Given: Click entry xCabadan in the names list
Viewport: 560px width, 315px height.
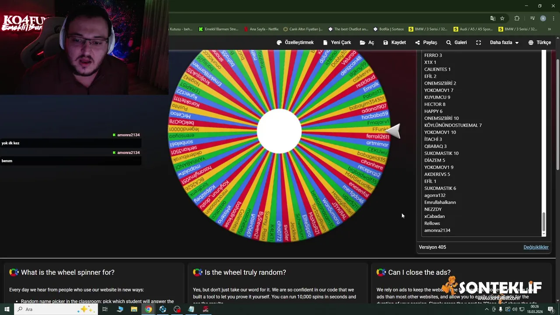Looking at the screenshot, I should click(x=434, y=216).
